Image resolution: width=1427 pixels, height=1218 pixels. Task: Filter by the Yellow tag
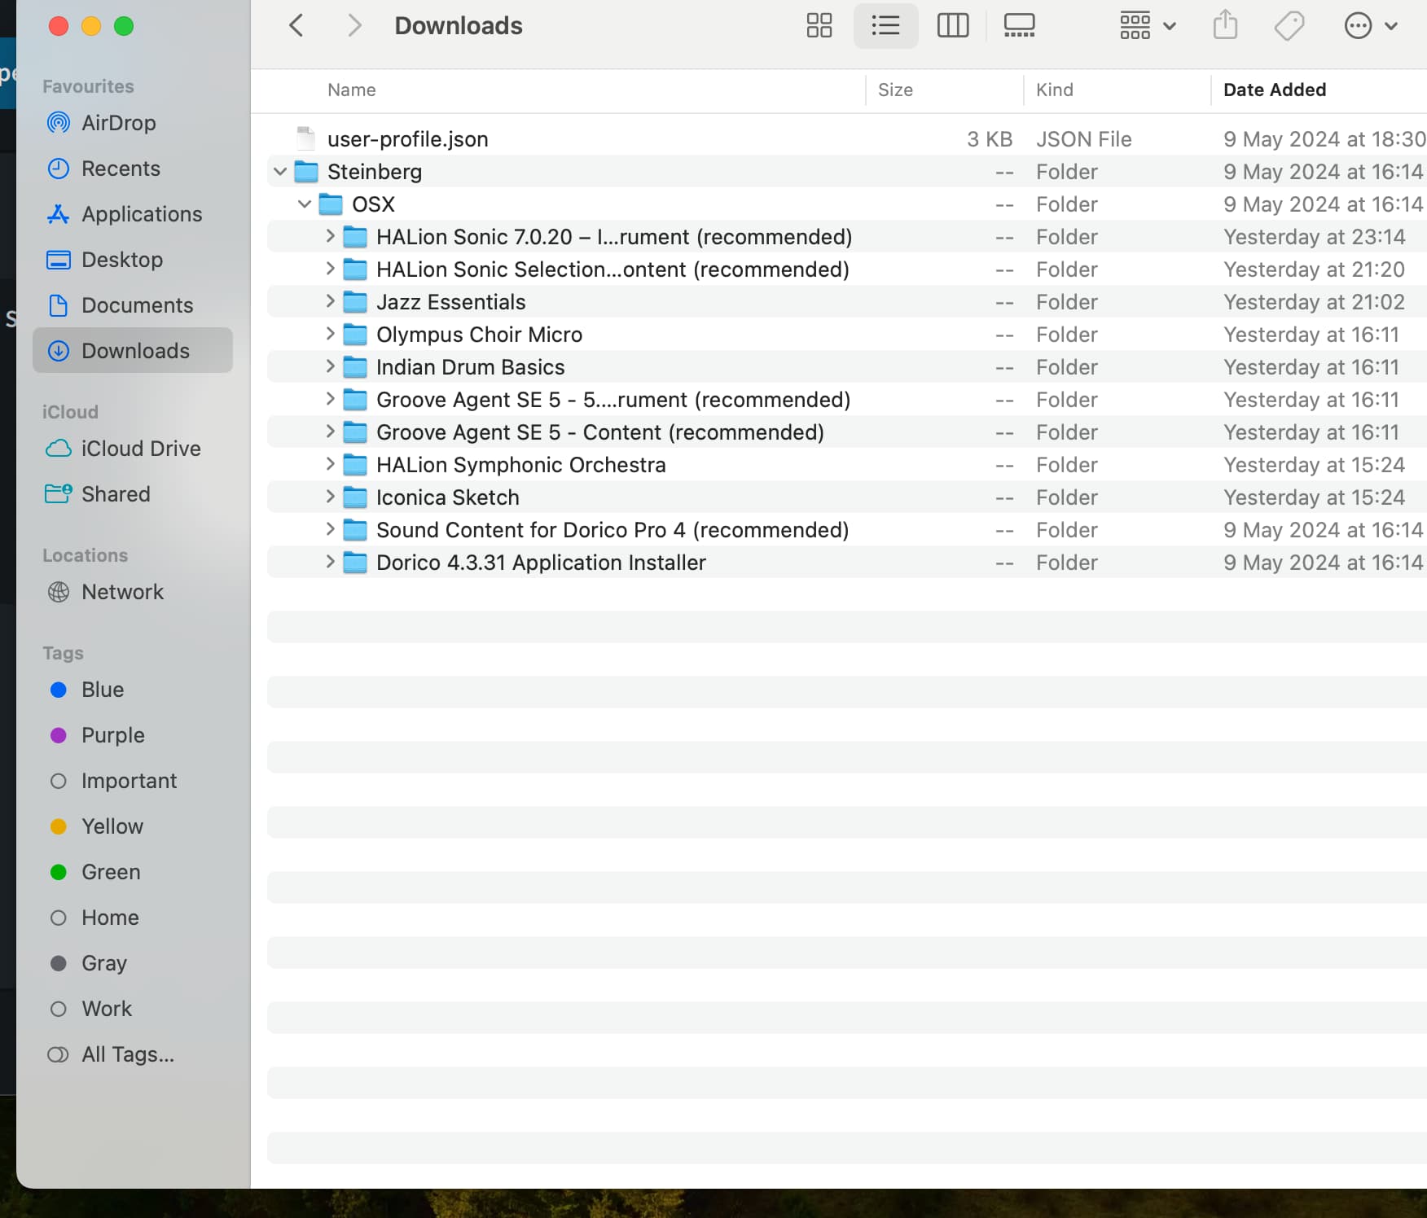(x=133, y=826)
